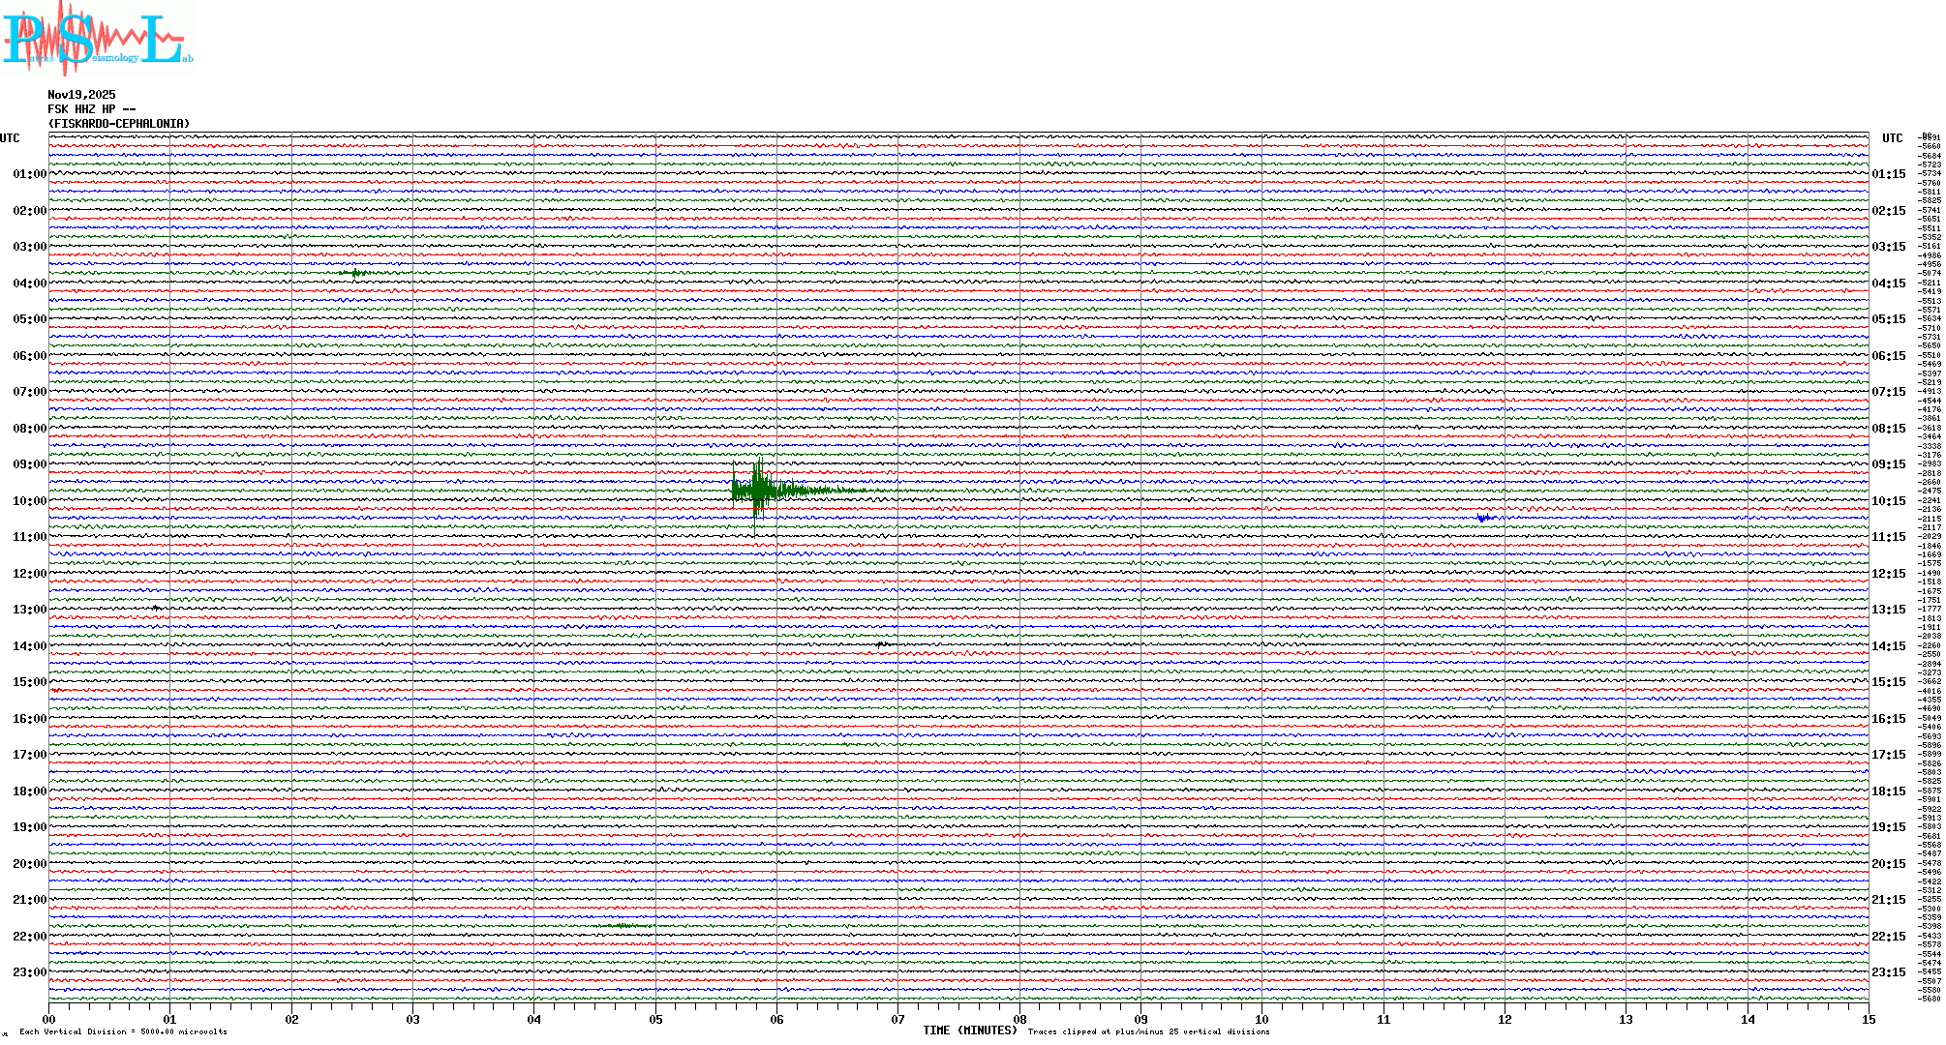
Task: Click minute 06 on the bottom axis
Action: pos(776,1019)
